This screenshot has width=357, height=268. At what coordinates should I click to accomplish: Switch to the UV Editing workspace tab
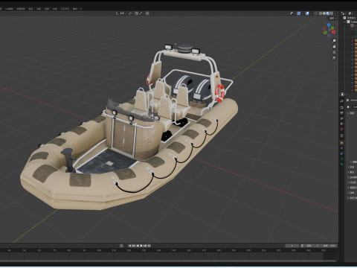9,8
